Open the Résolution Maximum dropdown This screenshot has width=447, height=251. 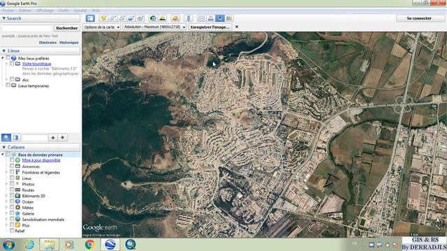pyautogui.click(x=154, y=27)
